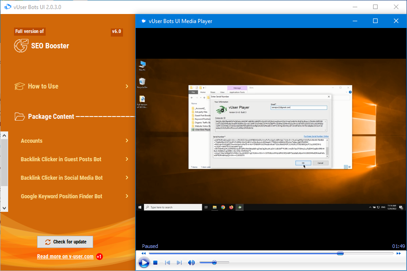
Task: Click the 01:49 time display
Action: (398, 246)
